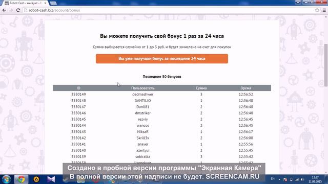This screenshot has width=328, height=184.
Task: Click ID cell 3550144
Action: [x=78, y=126]
